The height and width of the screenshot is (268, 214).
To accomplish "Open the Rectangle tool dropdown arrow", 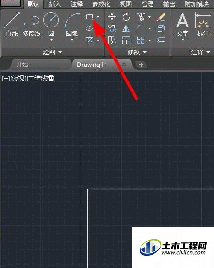I will pyautogui.click(x=98, y=17).
